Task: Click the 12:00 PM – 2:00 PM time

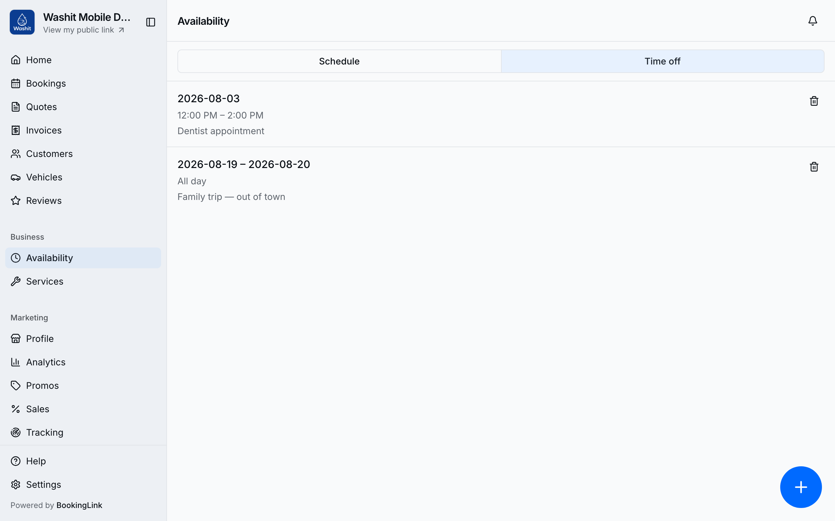Action: pyautogui.click(x=220, y=115)
